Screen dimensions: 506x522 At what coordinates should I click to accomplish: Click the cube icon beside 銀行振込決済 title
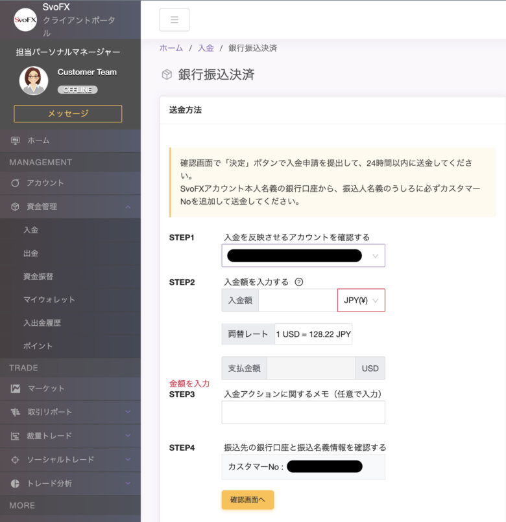tap(167, 74)
